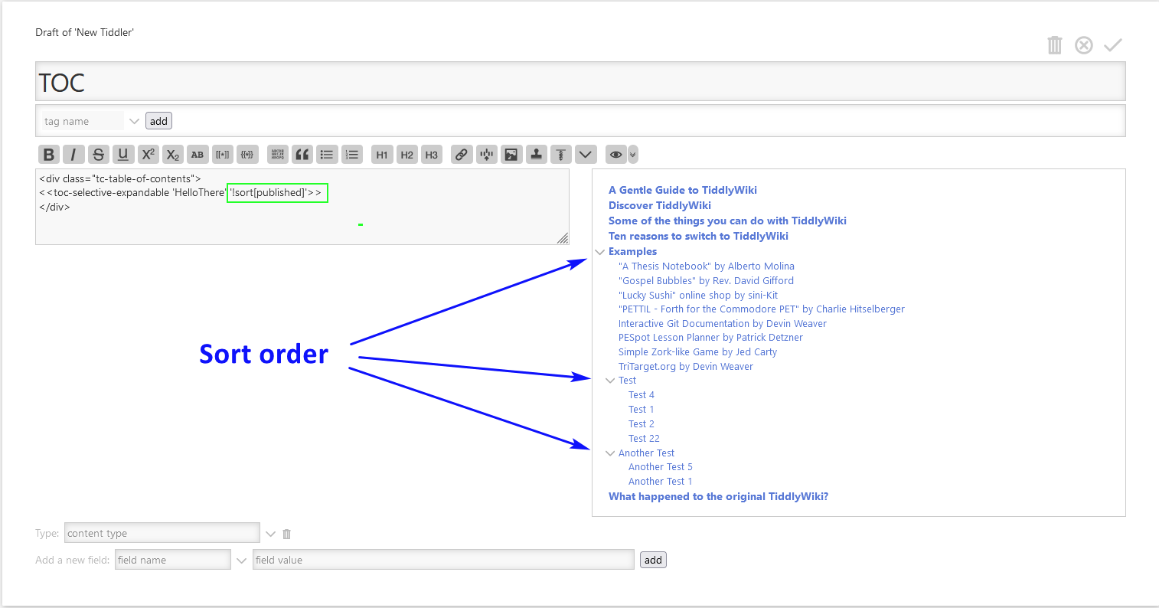Open Discover TiddlyWiki link
Viewport: 1159px width, 608px height.
tap(660, 205)
